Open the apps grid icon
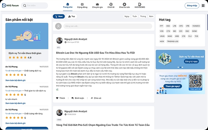Image resolution: width=208 pixels, height=130 pixels. coord(203,6)
